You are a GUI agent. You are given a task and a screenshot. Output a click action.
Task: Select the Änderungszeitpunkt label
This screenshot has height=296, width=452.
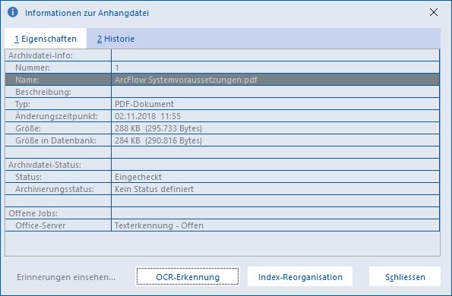[x=58, y=116]
